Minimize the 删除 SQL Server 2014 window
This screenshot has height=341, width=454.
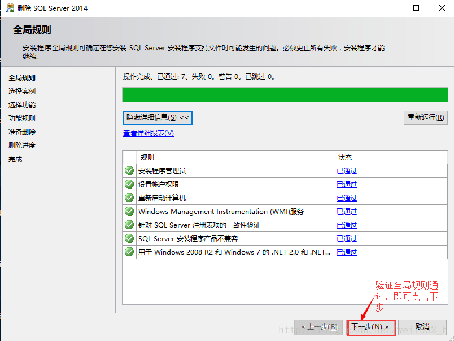tap(391, 8)
